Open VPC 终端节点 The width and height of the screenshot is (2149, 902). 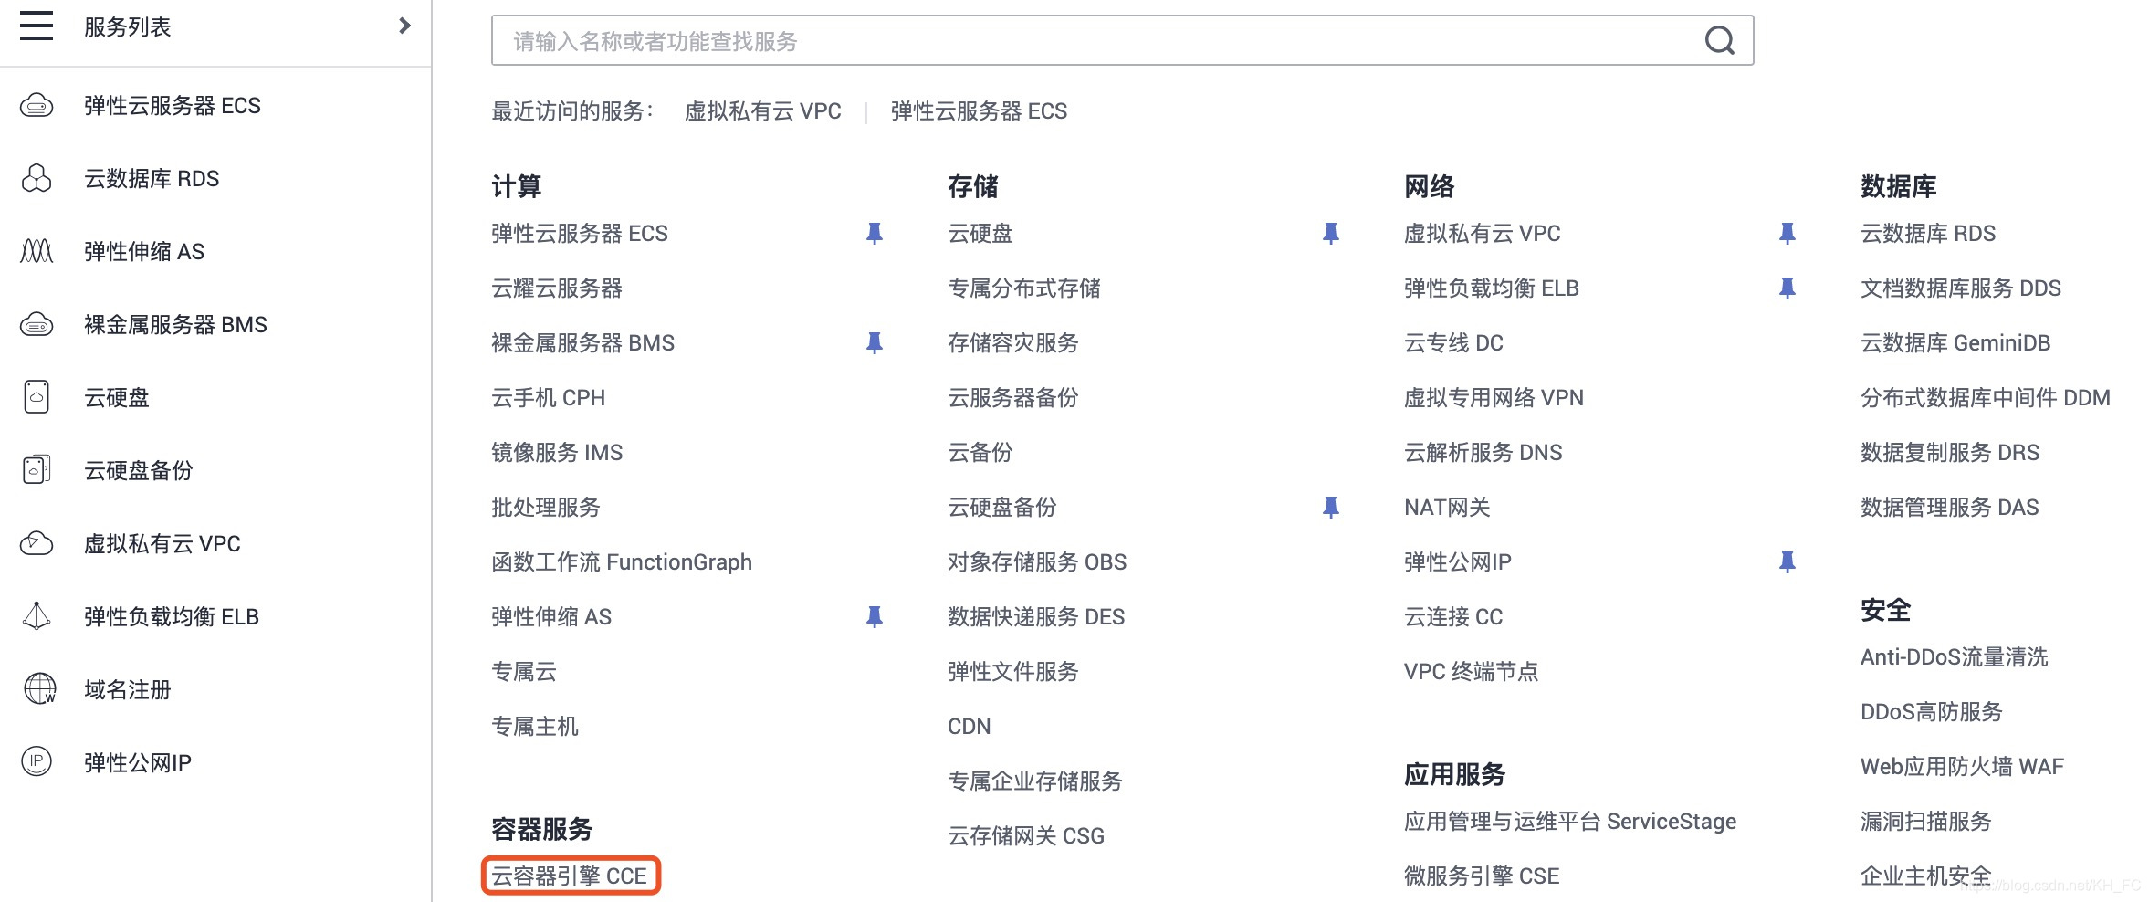1472,672
